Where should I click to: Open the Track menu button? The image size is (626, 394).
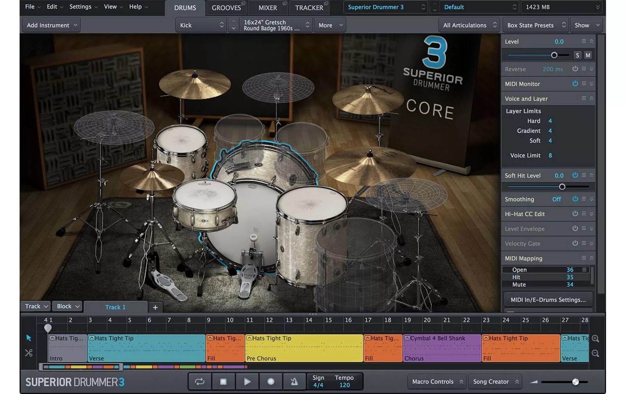point(35,306)
